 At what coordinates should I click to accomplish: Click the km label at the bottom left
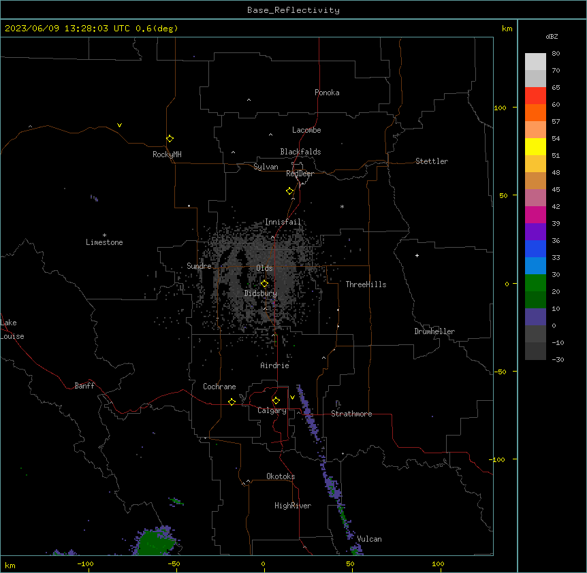tap(10, 565)
